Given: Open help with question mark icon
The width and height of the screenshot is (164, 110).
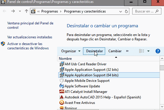Looking at the screenshot, I should [x=158, y=51].
